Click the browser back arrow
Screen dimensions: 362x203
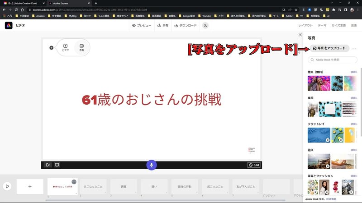tap(4, 9)
